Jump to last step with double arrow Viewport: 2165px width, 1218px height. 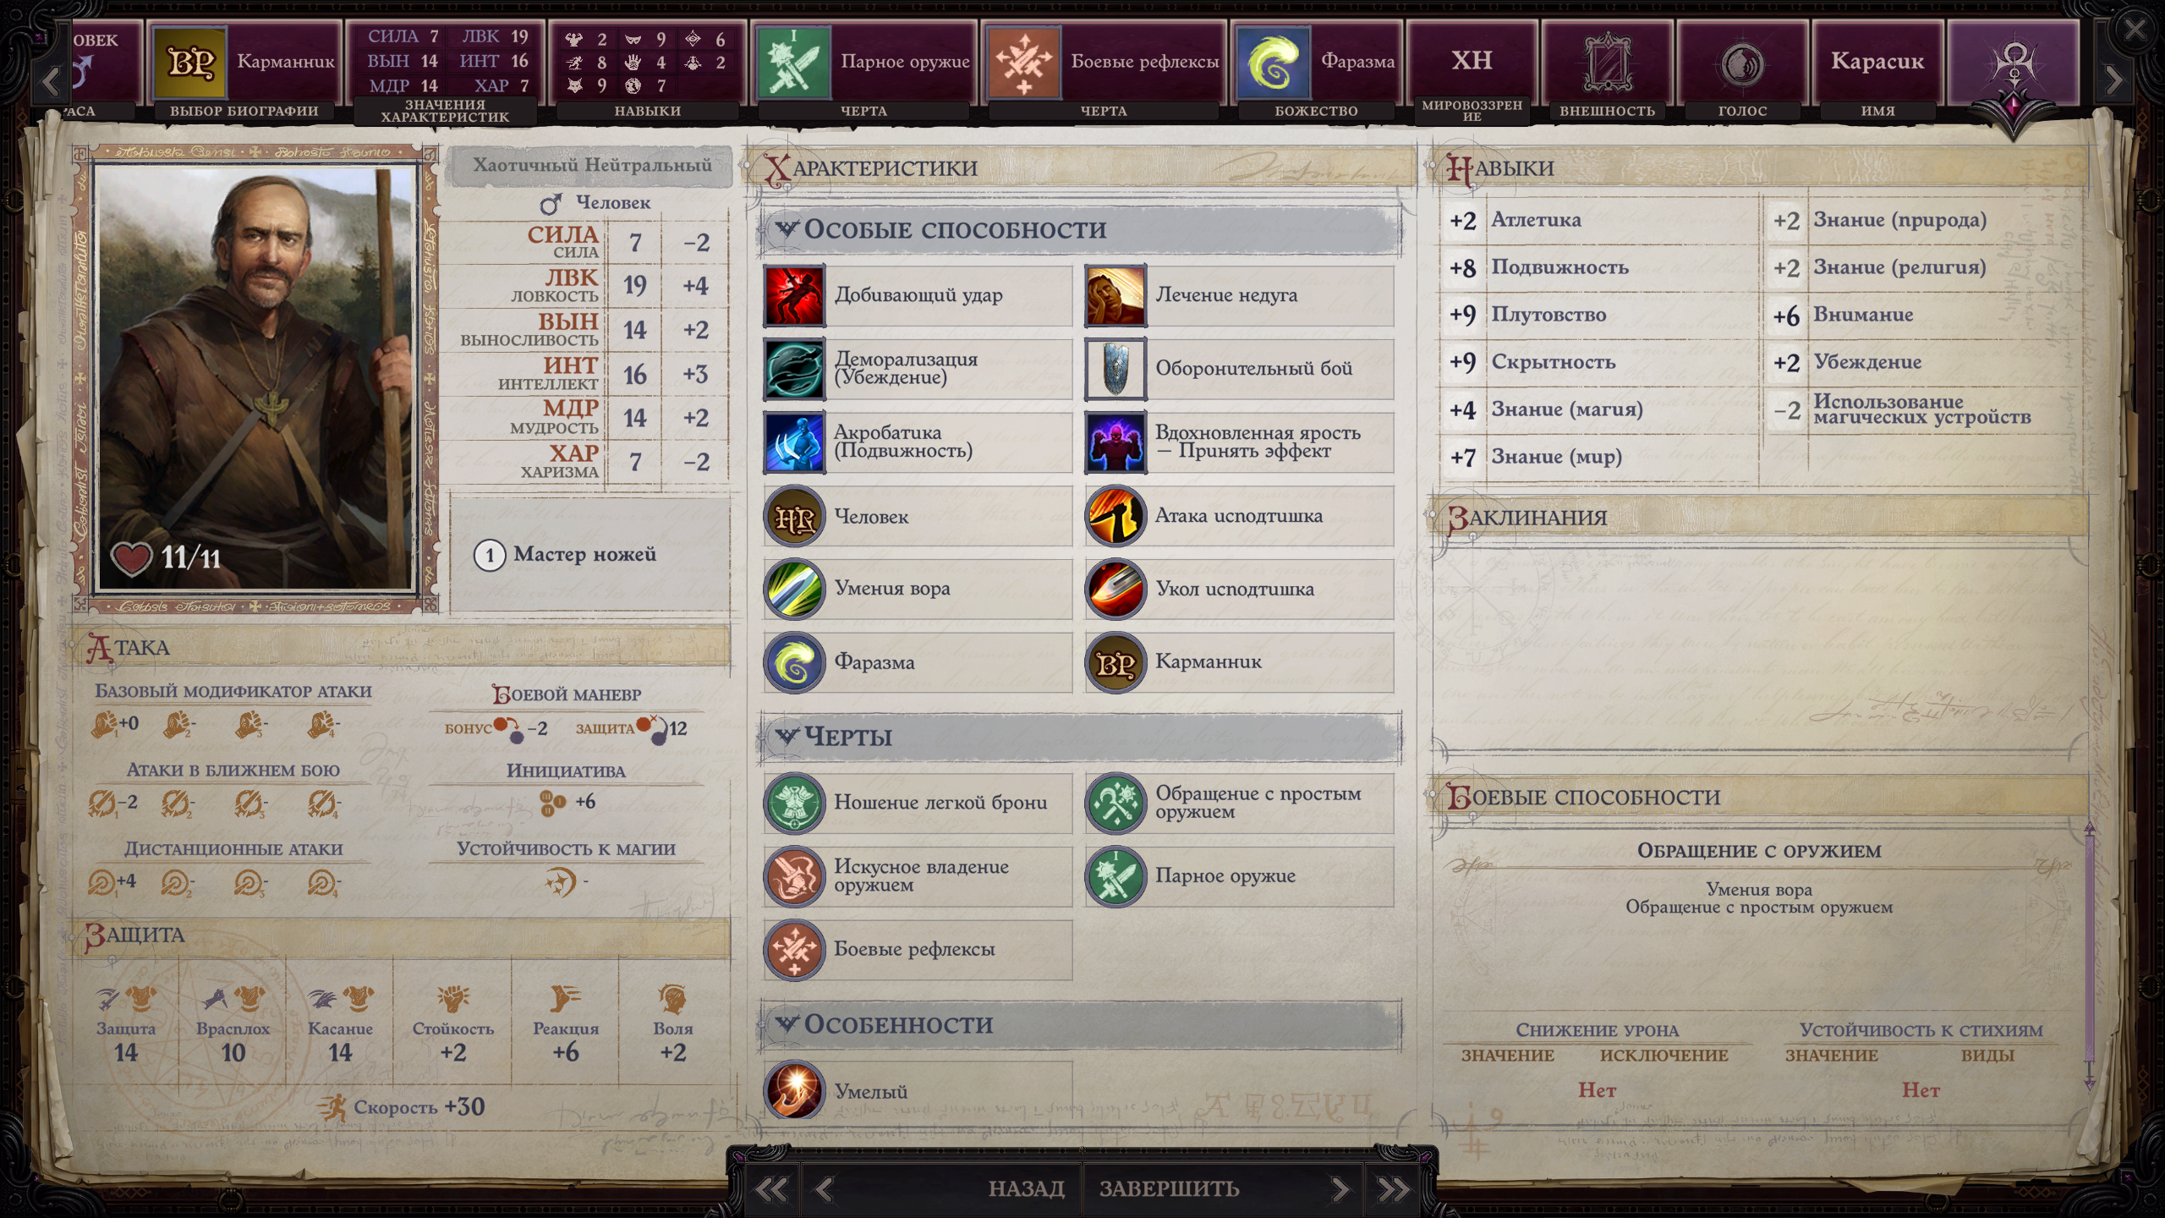(x=1393, y=1190)
